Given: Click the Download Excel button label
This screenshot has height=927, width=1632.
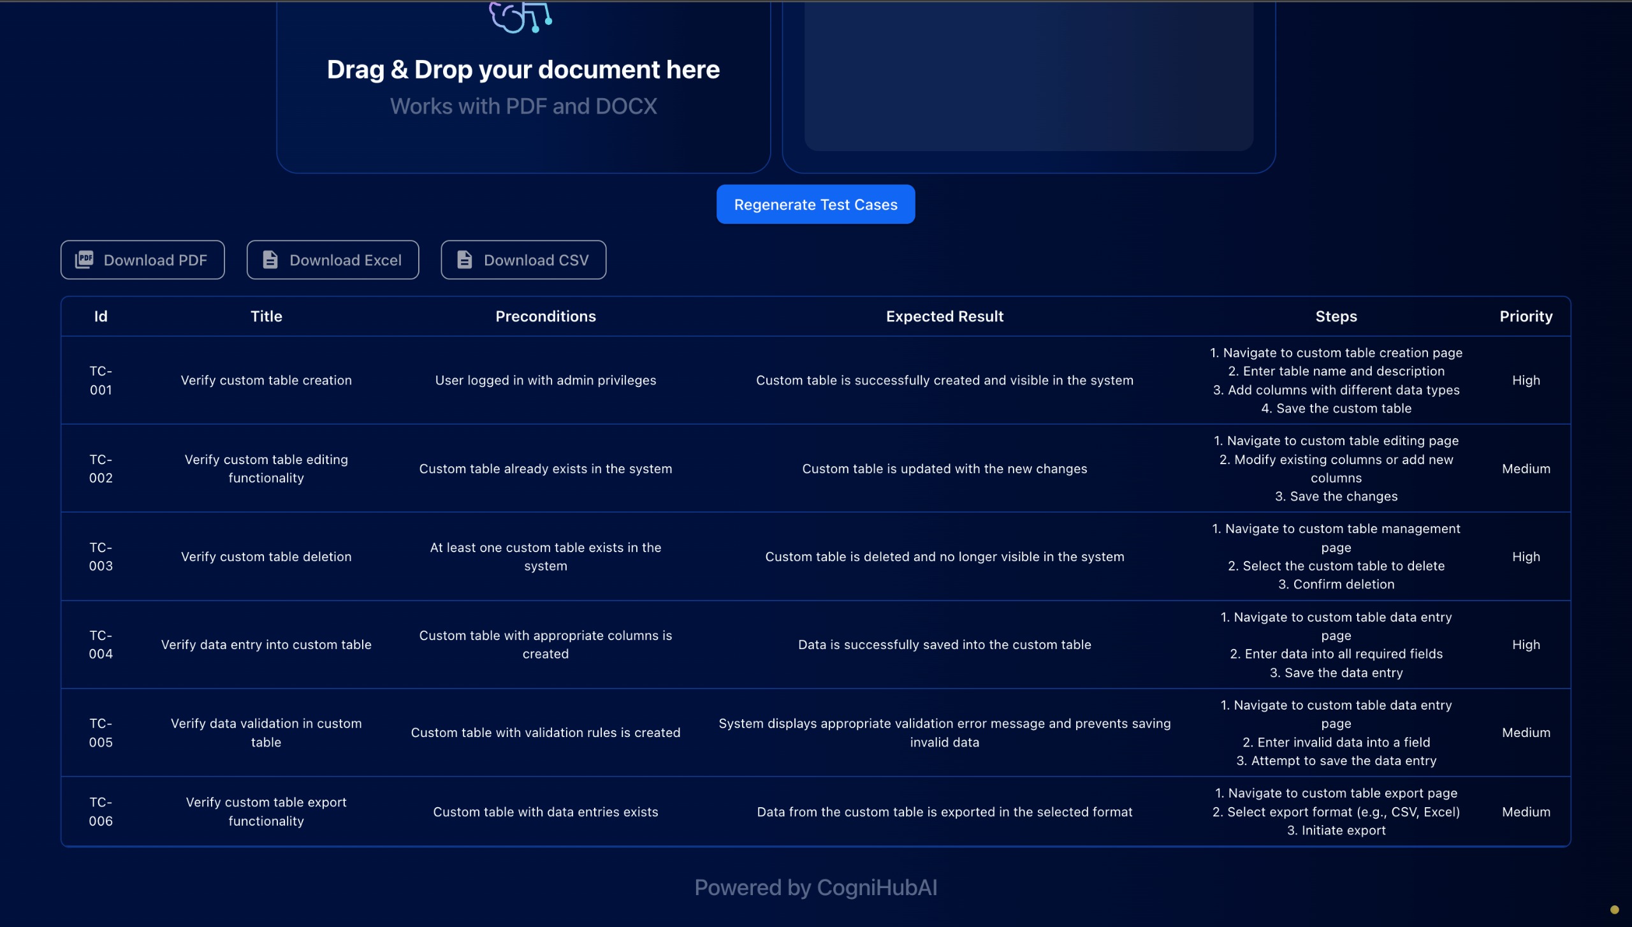Looking at the screenshot, I should (345, 260).
